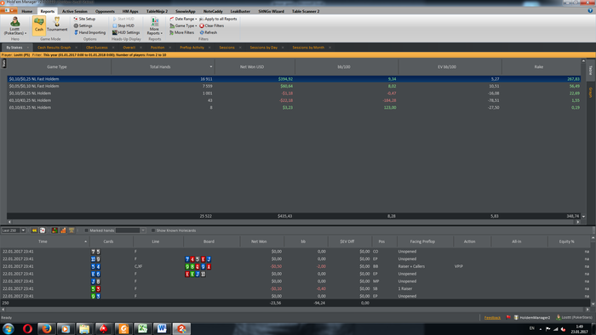Select Cash game mode
This screenshot has height=335, width=596.
(x=39, y=25)
